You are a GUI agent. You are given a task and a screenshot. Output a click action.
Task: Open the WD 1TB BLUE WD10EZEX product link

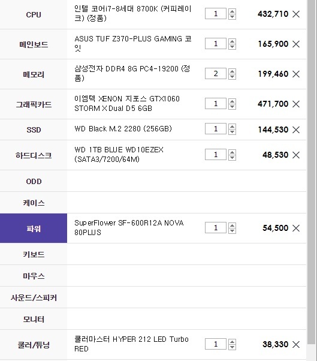coord(119,155)
